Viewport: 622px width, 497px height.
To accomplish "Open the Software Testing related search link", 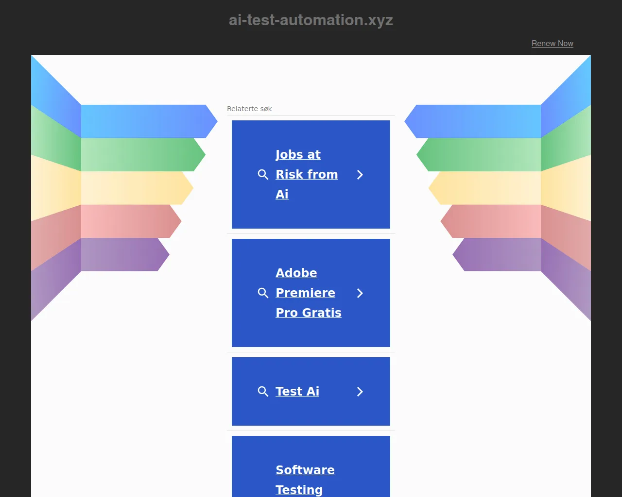I will (x=305, y=480).
